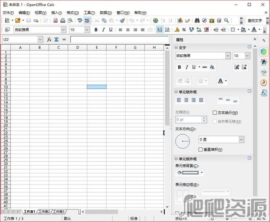
Task: Close the 属性 sidebar panel
Action: click(255, 39)
